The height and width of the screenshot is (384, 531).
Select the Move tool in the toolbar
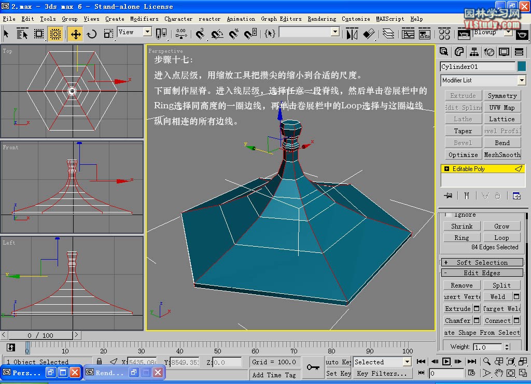pyautogui.click(x=76, y=34)
